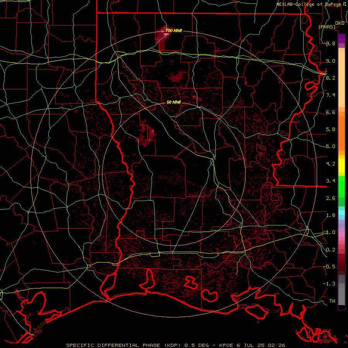Select the 9.8 value on the color scale

pos(331,43)
